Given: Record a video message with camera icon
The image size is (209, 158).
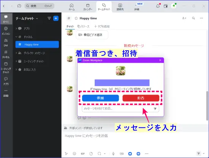Looking at the screenshot, I should [122, 153].
